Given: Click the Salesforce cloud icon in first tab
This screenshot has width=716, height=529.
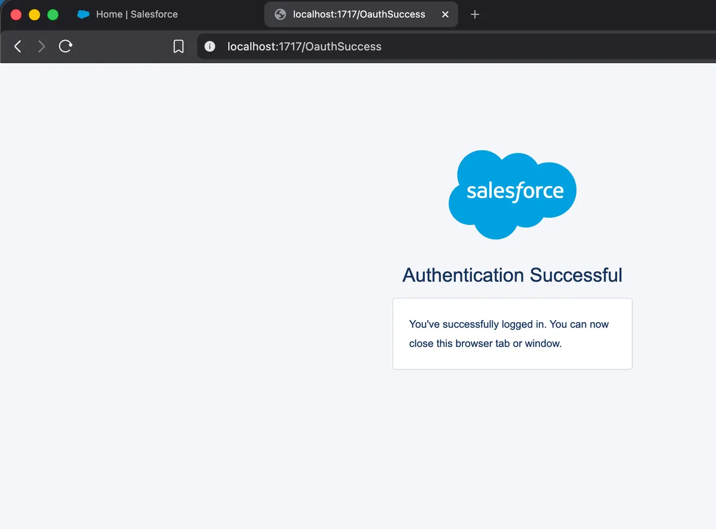Looking at the screenshot, I should point(84,14).
